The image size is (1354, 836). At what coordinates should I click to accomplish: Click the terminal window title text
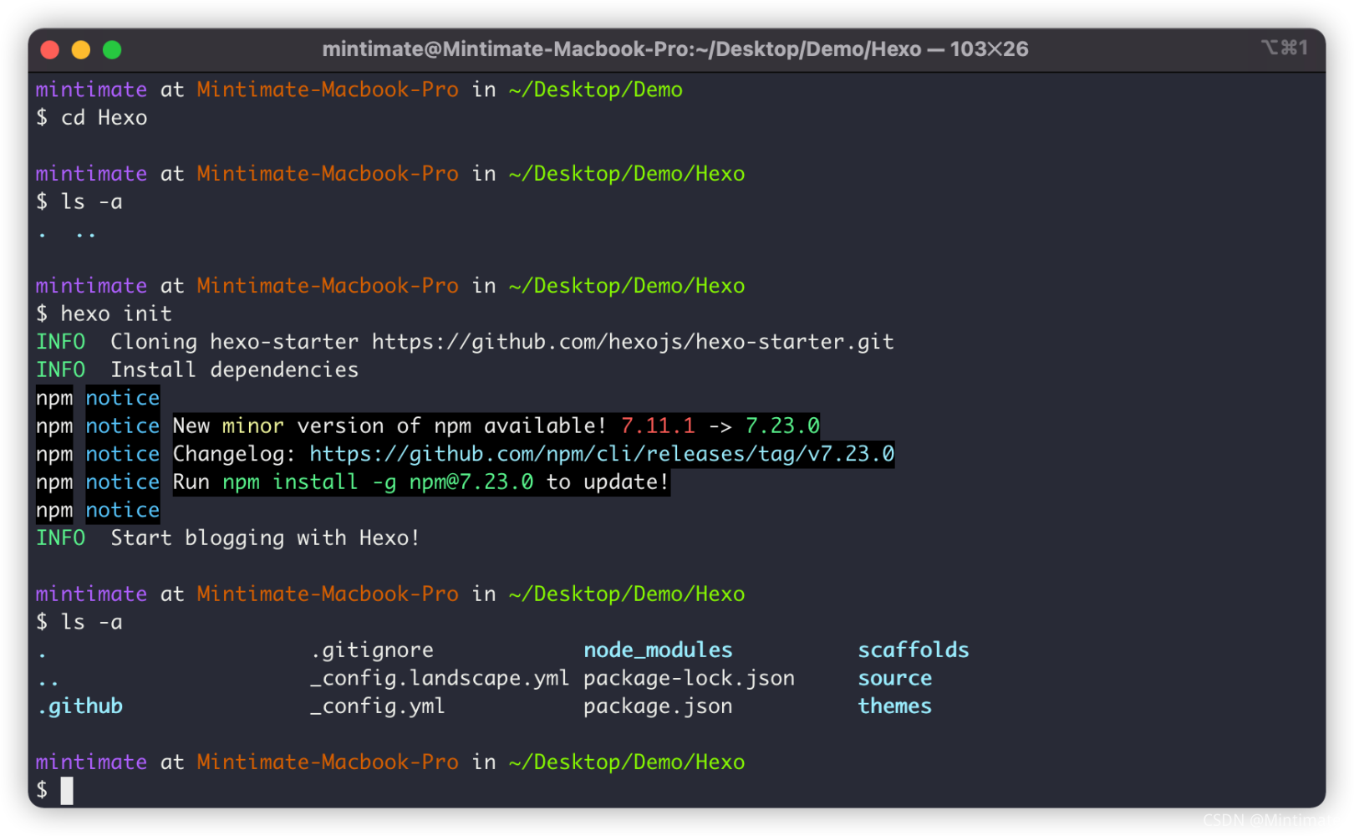(675, 49)
